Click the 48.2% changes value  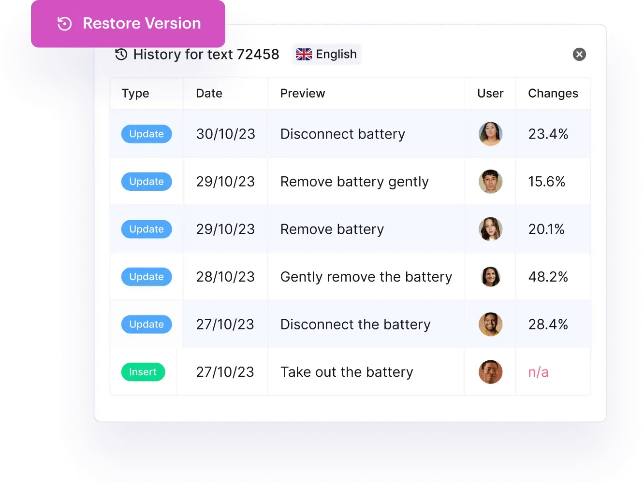click(x=548, y=277)
